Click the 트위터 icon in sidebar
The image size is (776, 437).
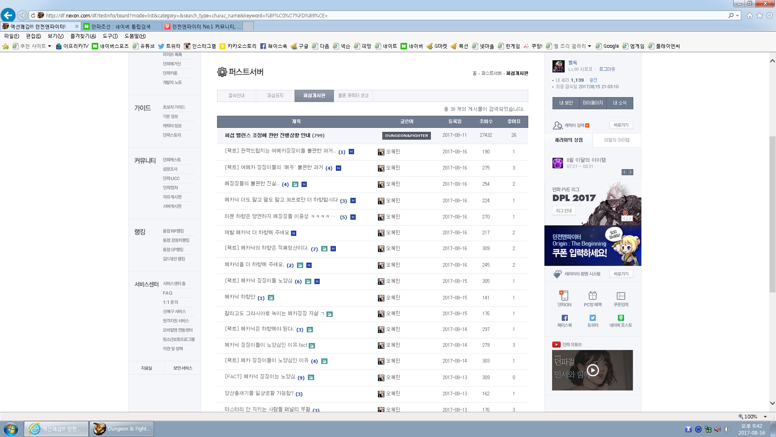593,318
